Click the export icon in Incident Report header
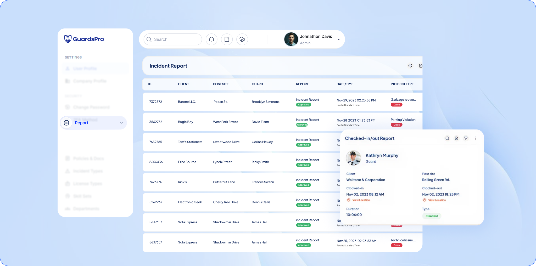536x266 pixels. click(420, 66)
